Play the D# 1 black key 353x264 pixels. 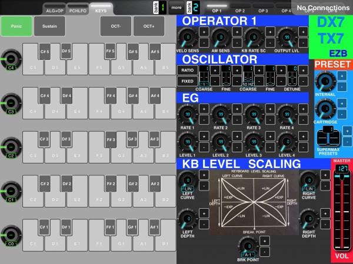click(66, 228)
